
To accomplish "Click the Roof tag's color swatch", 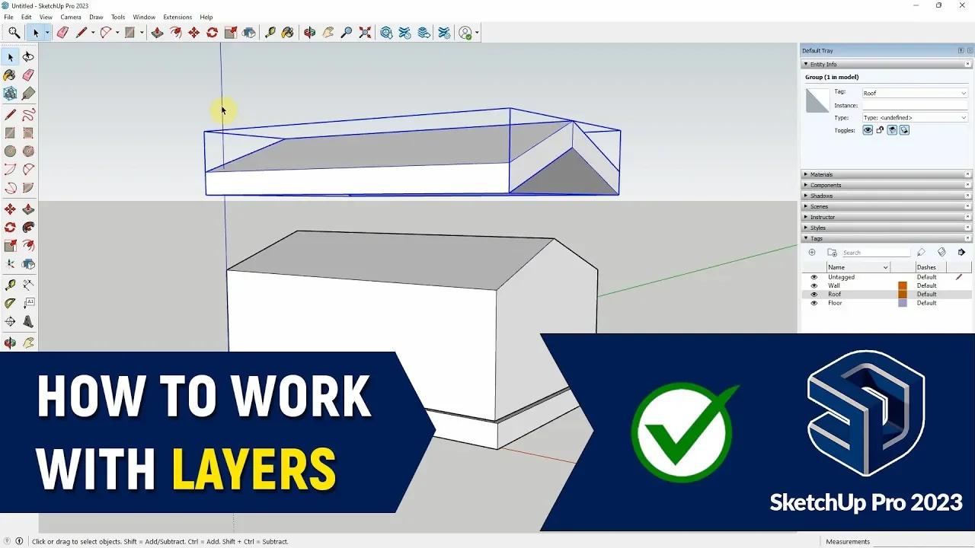I will [x=903, y=295].
